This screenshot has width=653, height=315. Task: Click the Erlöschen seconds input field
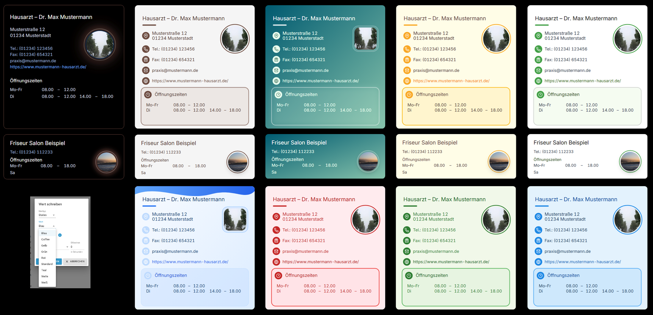coord(77,247)
